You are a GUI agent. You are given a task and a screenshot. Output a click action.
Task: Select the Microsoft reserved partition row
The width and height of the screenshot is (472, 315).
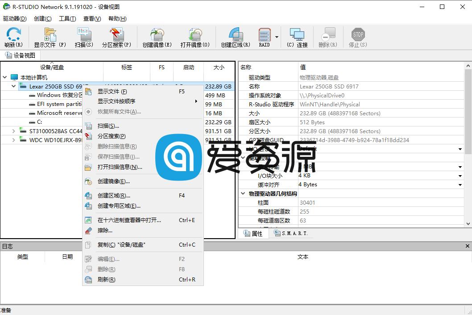click(x=56, y=113)
